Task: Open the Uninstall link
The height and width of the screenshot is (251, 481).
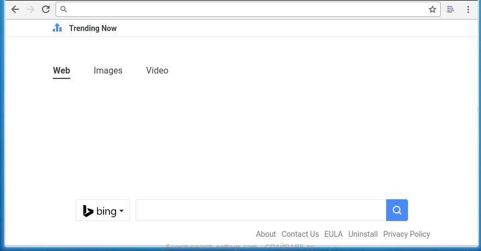Action: (x=363, y=234)
